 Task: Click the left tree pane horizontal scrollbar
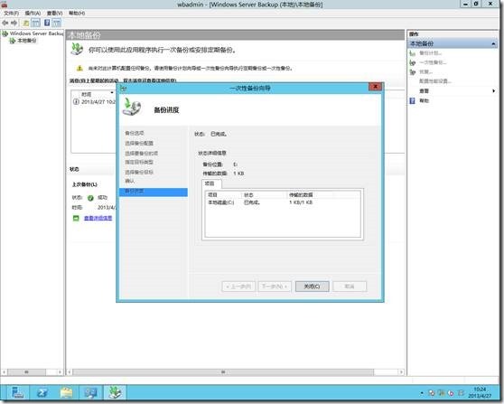pyautogui.click(x=26, y=372)
